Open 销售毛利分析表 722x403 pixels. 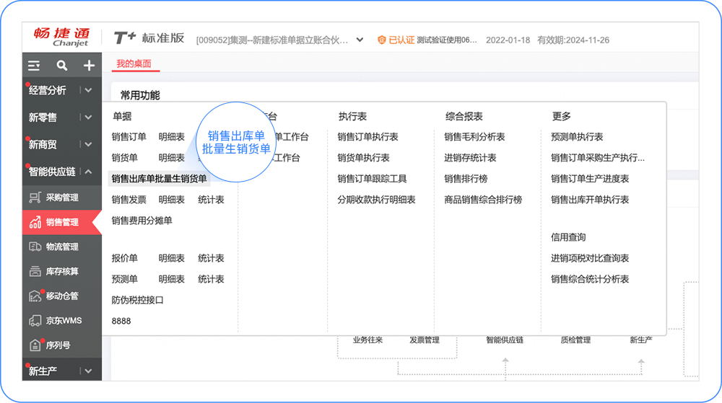pos(475,137)
